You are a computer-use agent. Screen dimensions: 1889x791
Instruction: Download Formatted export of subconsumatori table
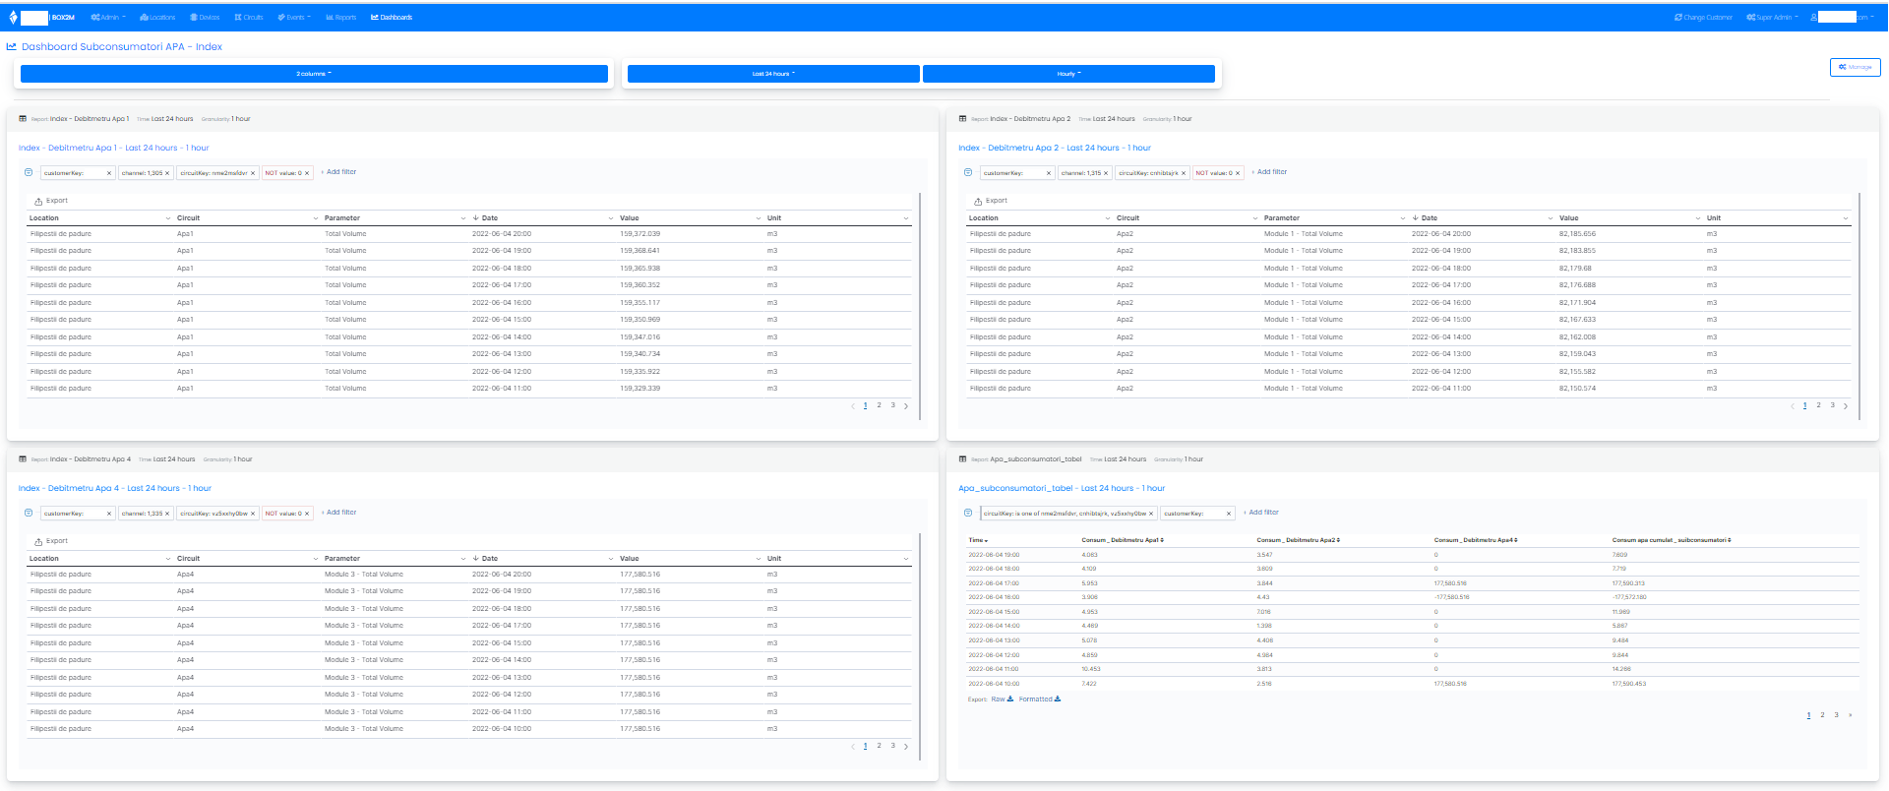[x=1039, y=700]
